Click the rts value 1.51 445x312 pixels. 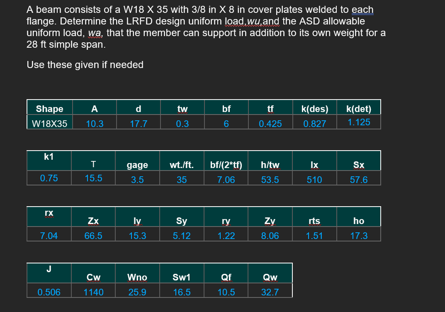(314, 234)
